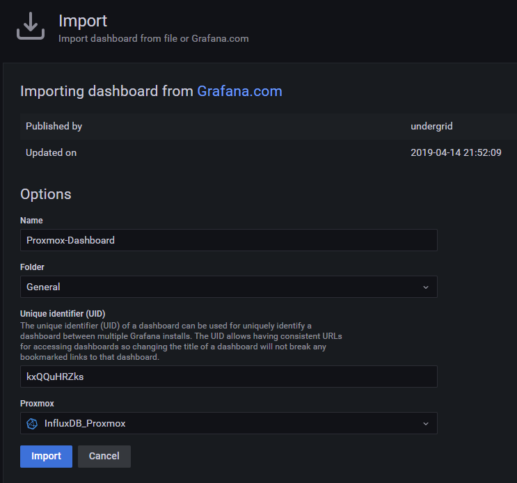Click the UID description paragraph

pos(181,341)
